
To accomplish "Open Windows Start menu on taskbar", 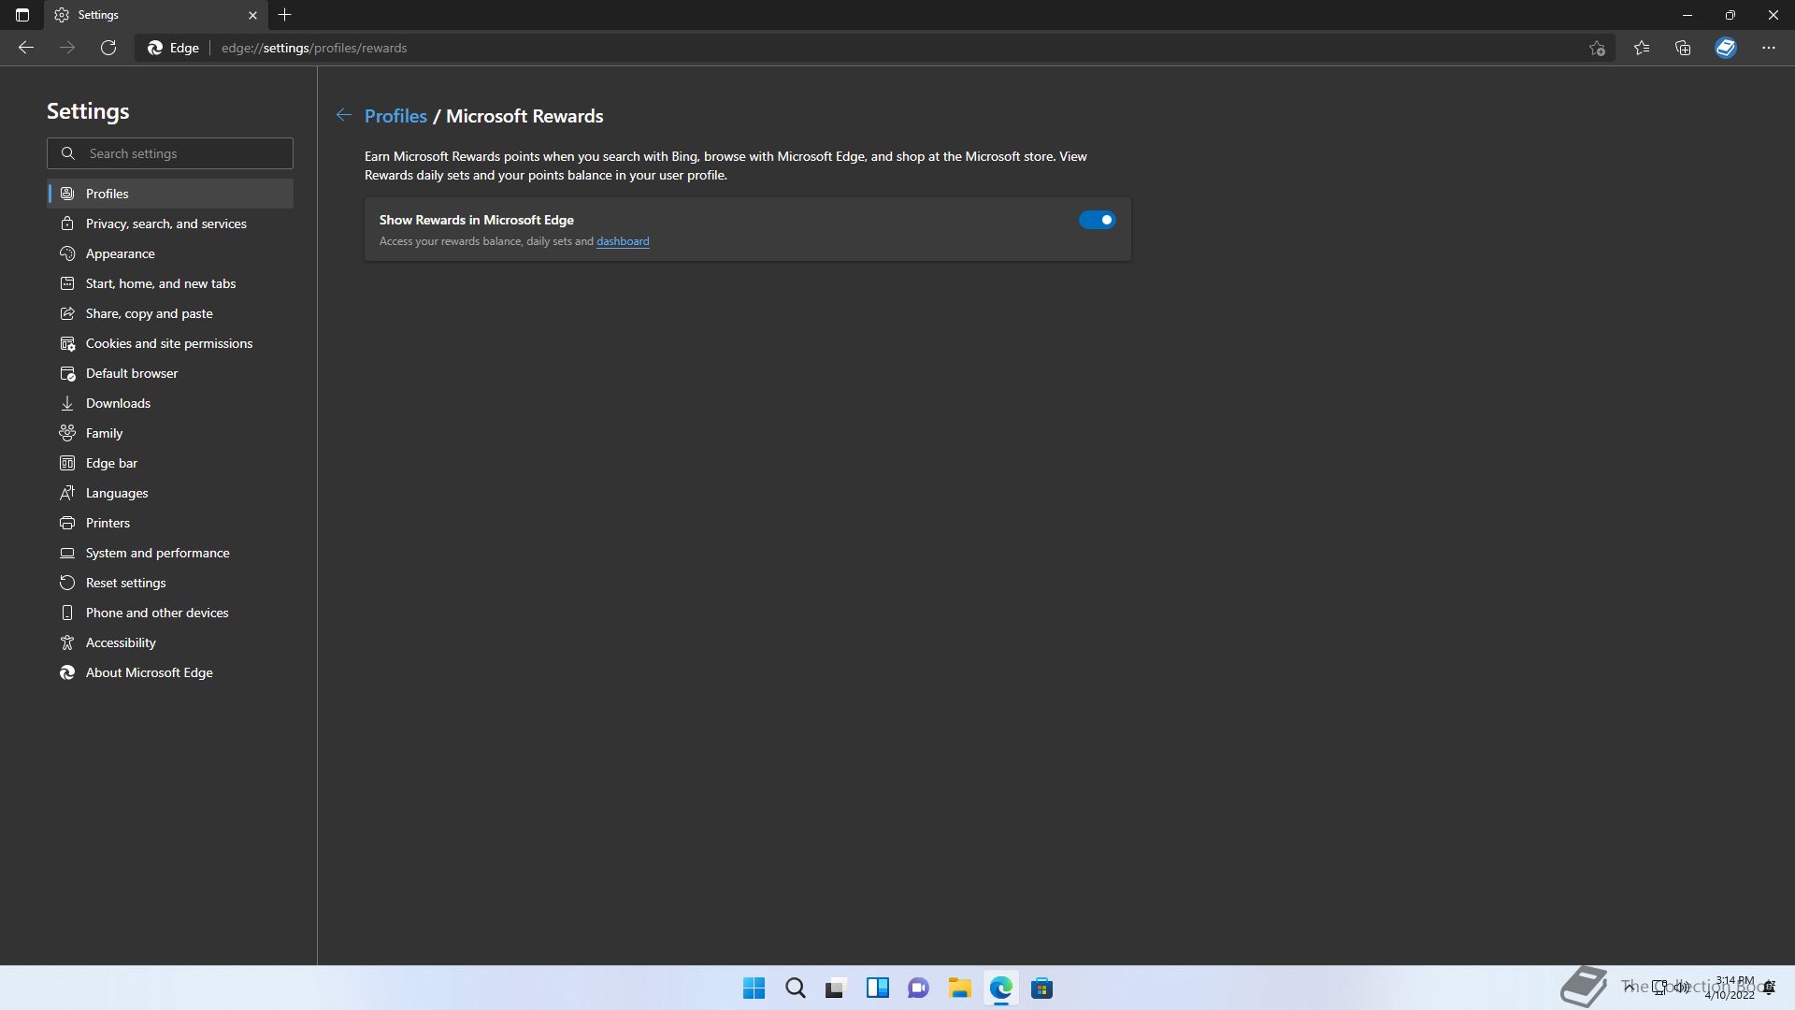I will [754, 988].
